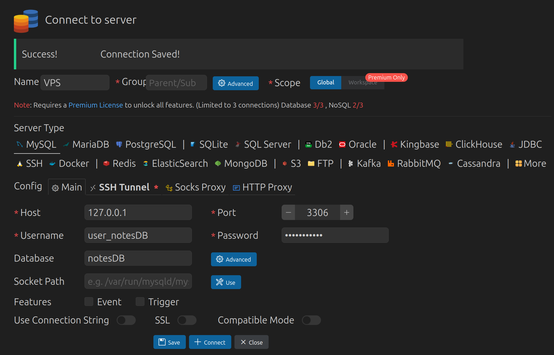Decrease port with minus button
The image size is (554, 355).
tap(288, 212)
